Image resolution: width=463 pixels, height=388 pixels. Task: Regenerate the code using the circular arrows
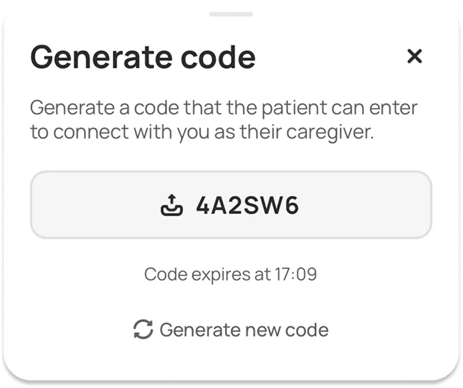[143, 330]
